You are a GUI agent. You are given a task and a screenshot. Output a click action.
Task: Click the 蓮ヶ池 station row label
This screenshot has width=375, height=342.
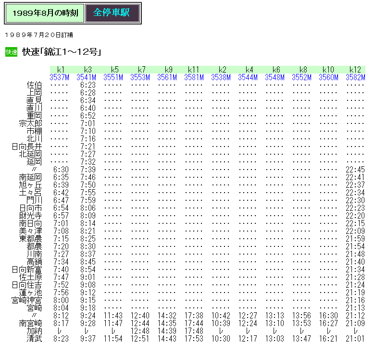pos(30,293)
